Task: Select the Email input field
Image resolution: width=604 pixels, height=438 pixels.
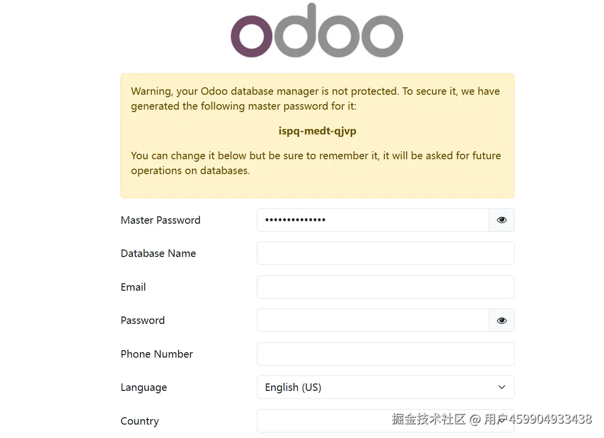Action: pos(385,287)
